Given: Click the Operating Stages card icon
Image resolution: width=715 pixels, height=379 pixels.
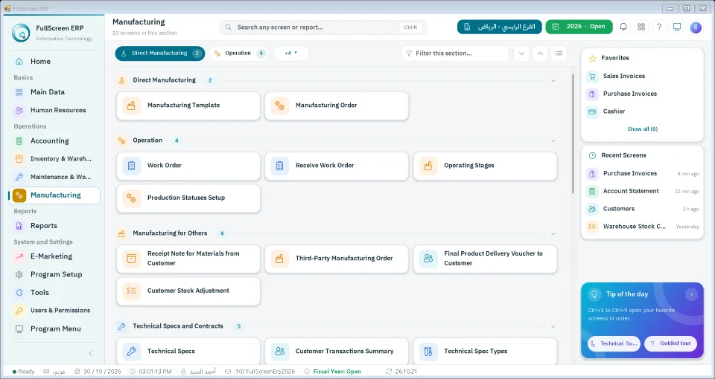Looking at the screenshot, I should [428, 166].
